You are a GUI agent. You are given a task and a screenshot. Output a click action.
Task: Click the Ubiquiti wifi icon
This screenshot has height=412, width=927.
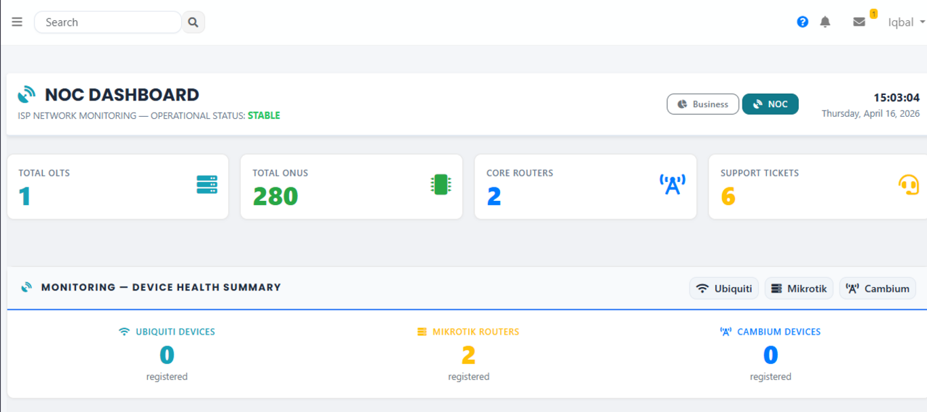tap(702, 288)
